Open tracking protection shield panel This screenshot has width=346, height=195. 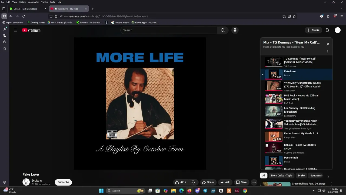click(51, 16)
